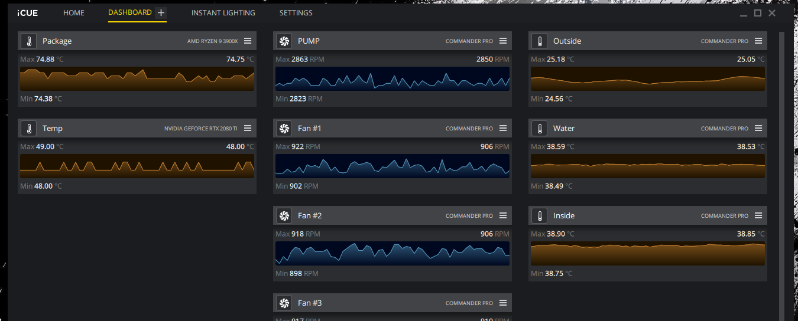Click the AMD RYZEN 9 3900X label
This screenshot has width=798, height=321.
pyautogui.click(x=213, y=41)
